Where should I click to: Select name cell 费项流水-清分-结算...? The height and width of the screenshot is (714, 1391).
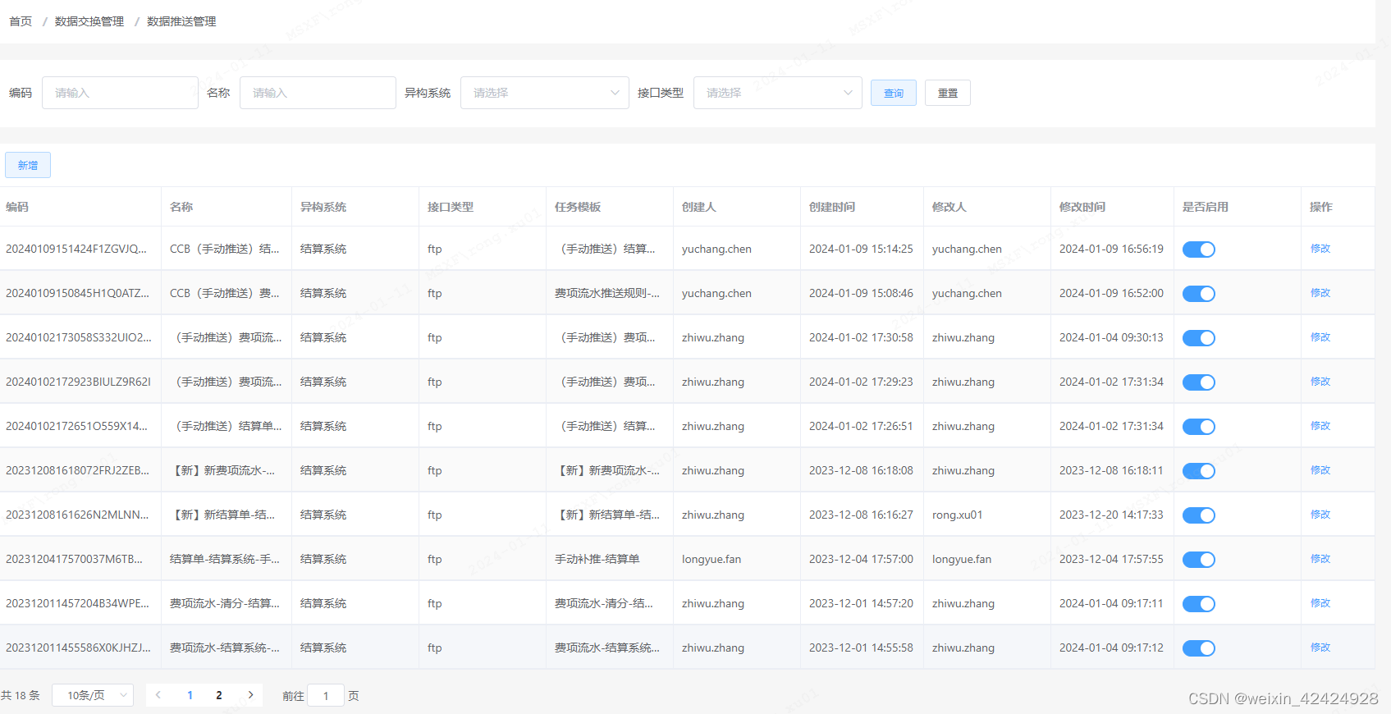(225, 603)
